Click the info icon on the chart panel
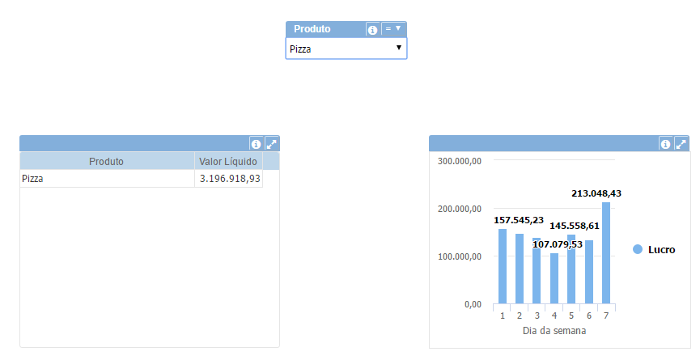700x360 pixels. 666,144
